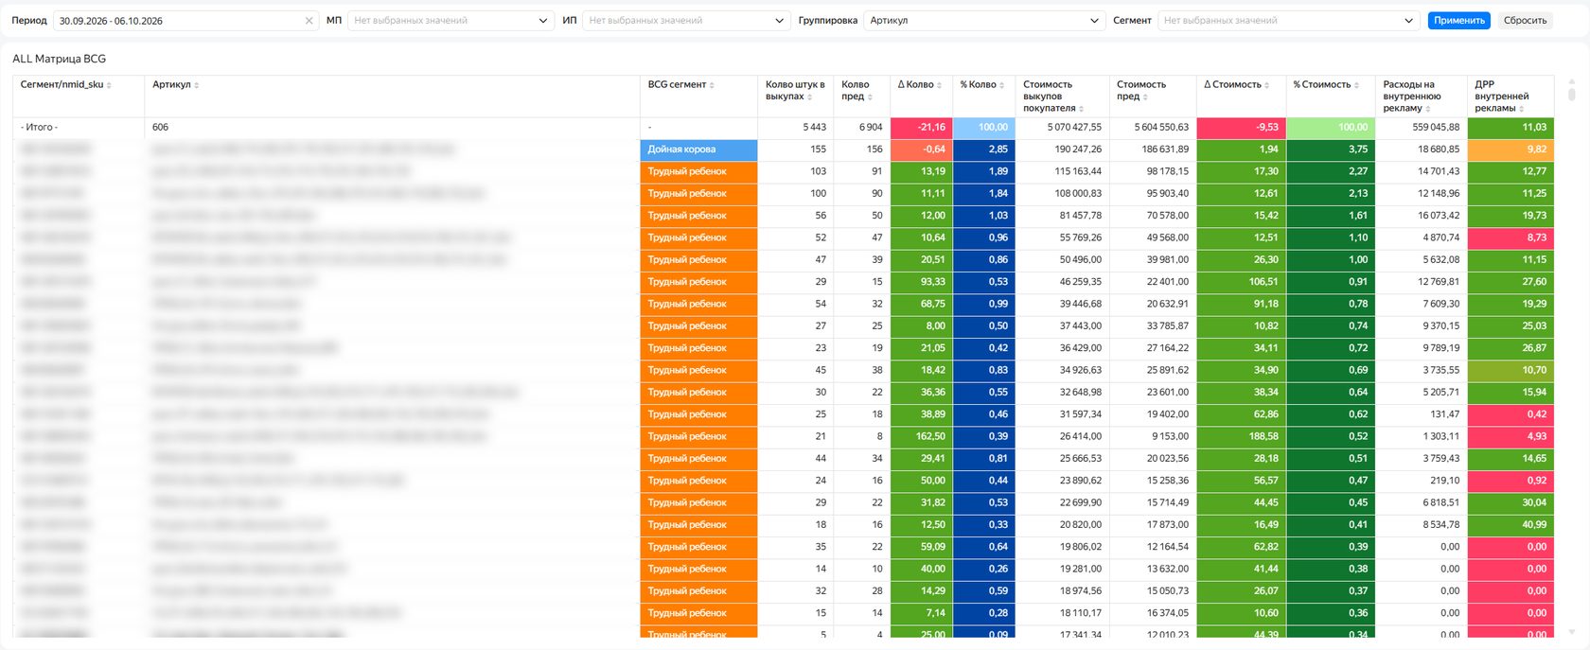The height and width of the screenshot is (650, 1590).
Task: Click the '2,85' % Колво cell
Action: click(x=983, y=149)
